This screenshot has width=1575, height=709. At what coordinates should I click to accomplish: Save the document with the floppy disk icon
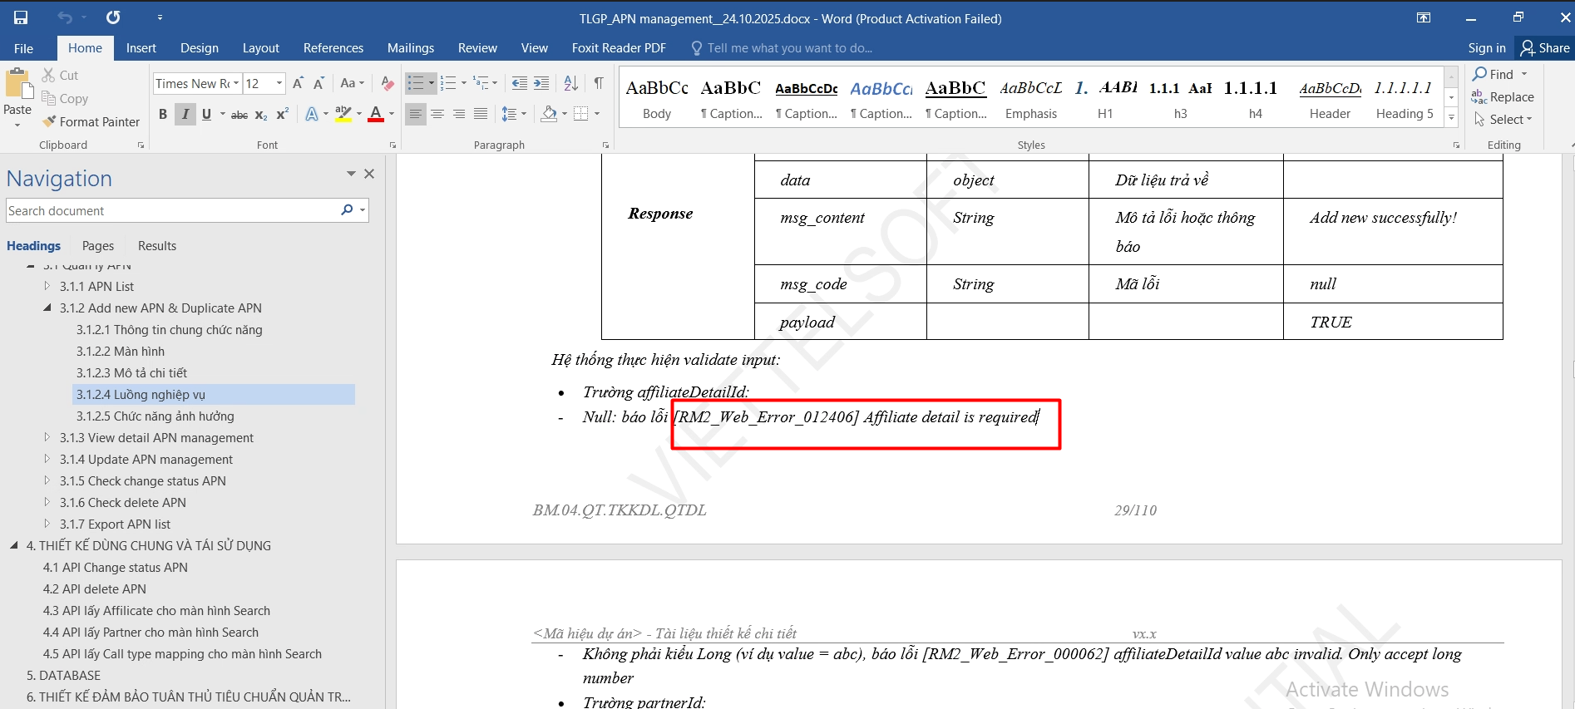click(x=21, y=17)
